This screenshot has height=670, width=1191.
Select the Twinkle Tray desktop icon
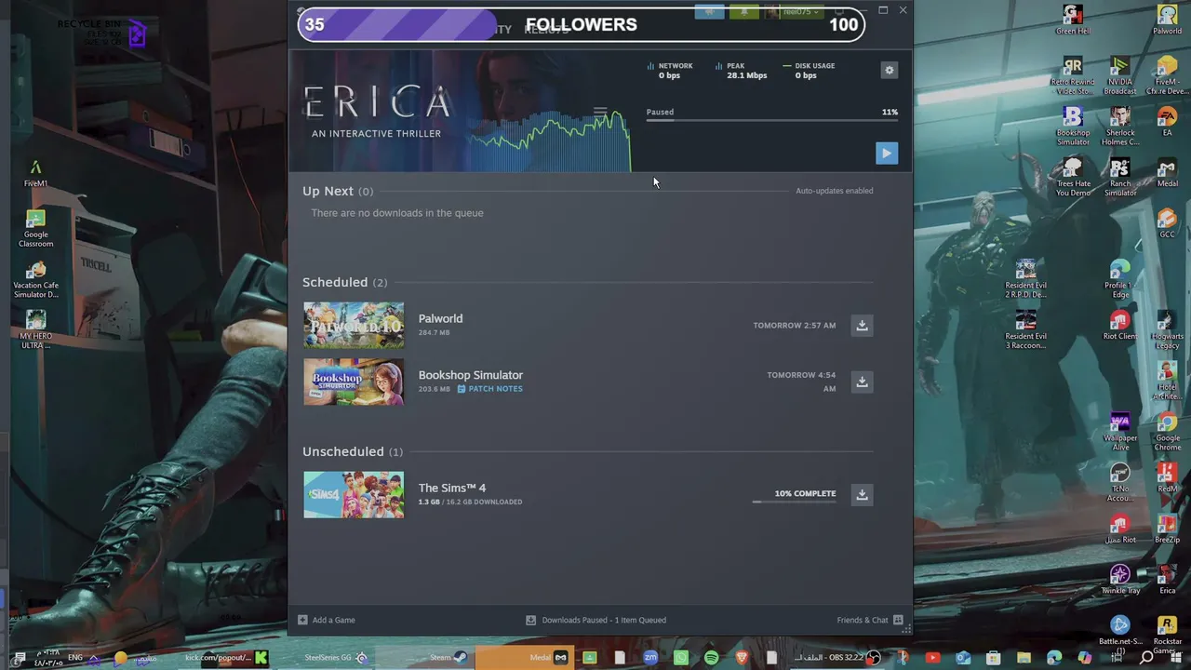[1120, 580]
